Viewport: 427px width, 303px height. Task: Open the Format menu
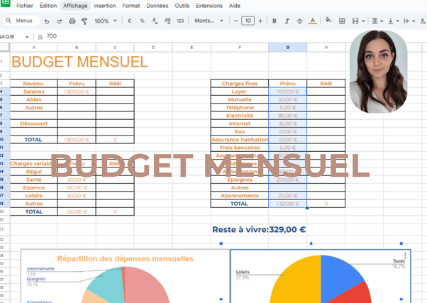coord(131,6)
